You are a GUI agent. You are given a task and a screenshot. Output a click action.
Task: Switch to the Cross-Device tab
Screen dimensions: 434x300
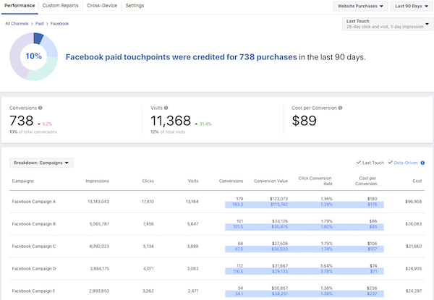pos(102,5)
